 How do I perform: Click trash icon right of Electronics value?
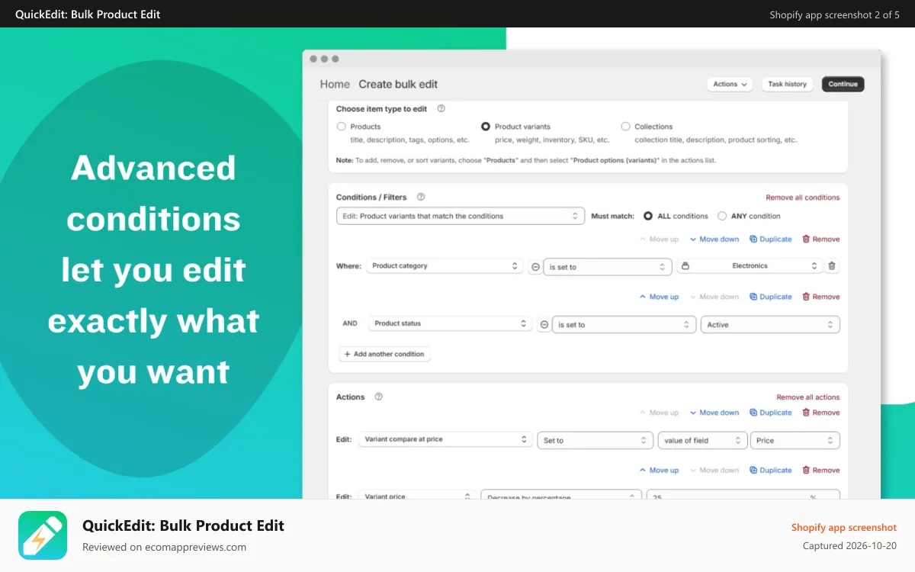832,266
